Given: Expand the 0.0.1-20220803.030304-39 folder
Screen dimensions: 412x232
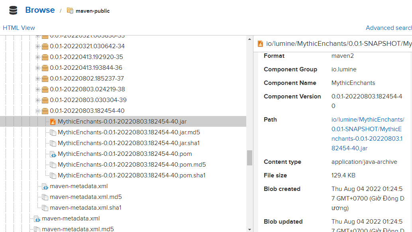Looking at the screenshot, I should (38, 100).
